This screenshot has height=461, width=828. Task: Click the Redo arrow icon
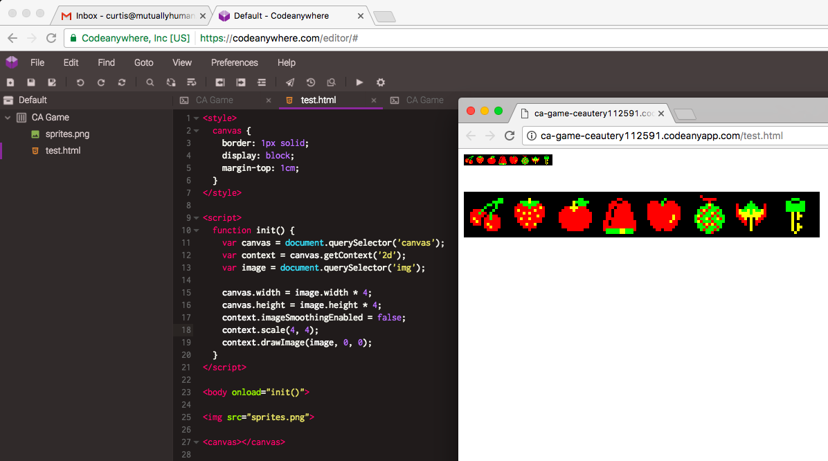coord(101,82)
